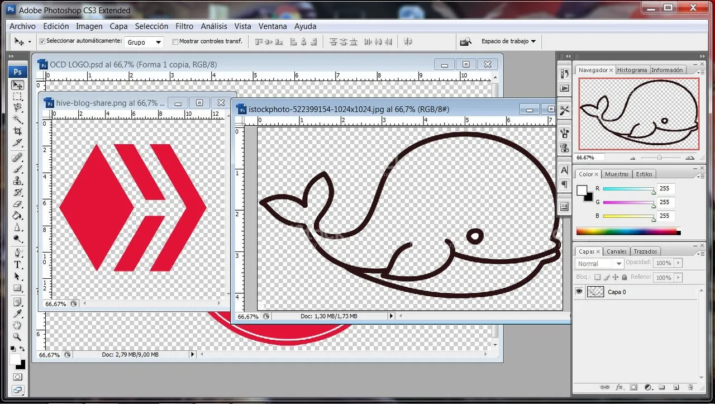The width and height of the screenshot is (715, 404).
Task: Open the Espacio de trabajo dropdown
Action: click(x=508, y=41)
